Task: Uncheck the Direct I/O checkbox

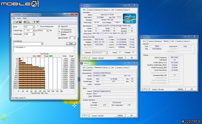Action: pyautogui.click(x=59, y=26)
